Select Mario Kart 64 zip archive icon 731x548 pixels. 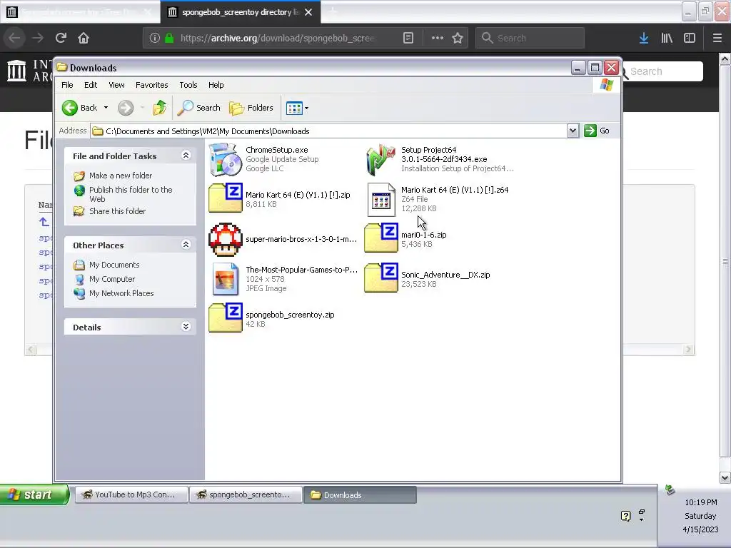pyautogui.click(x=225, y=198)
